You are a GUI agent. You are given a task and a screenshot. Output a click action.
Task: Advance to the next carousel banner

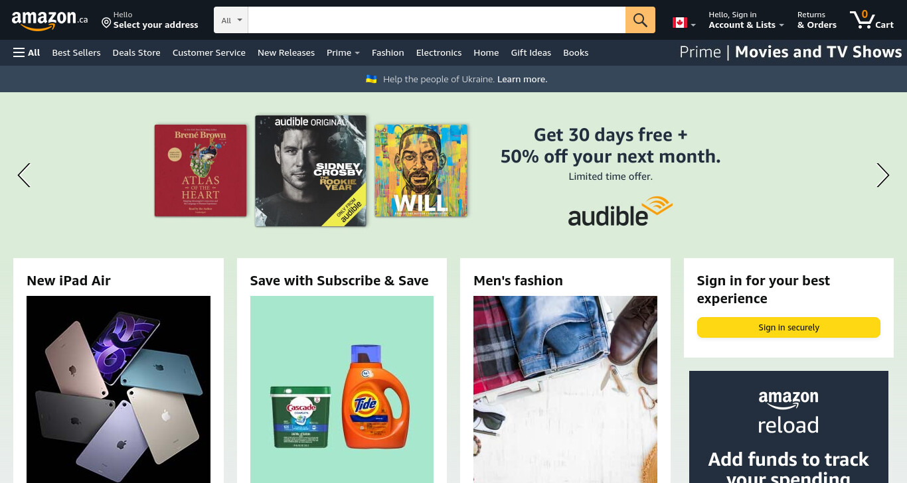(x=882, y=175)
